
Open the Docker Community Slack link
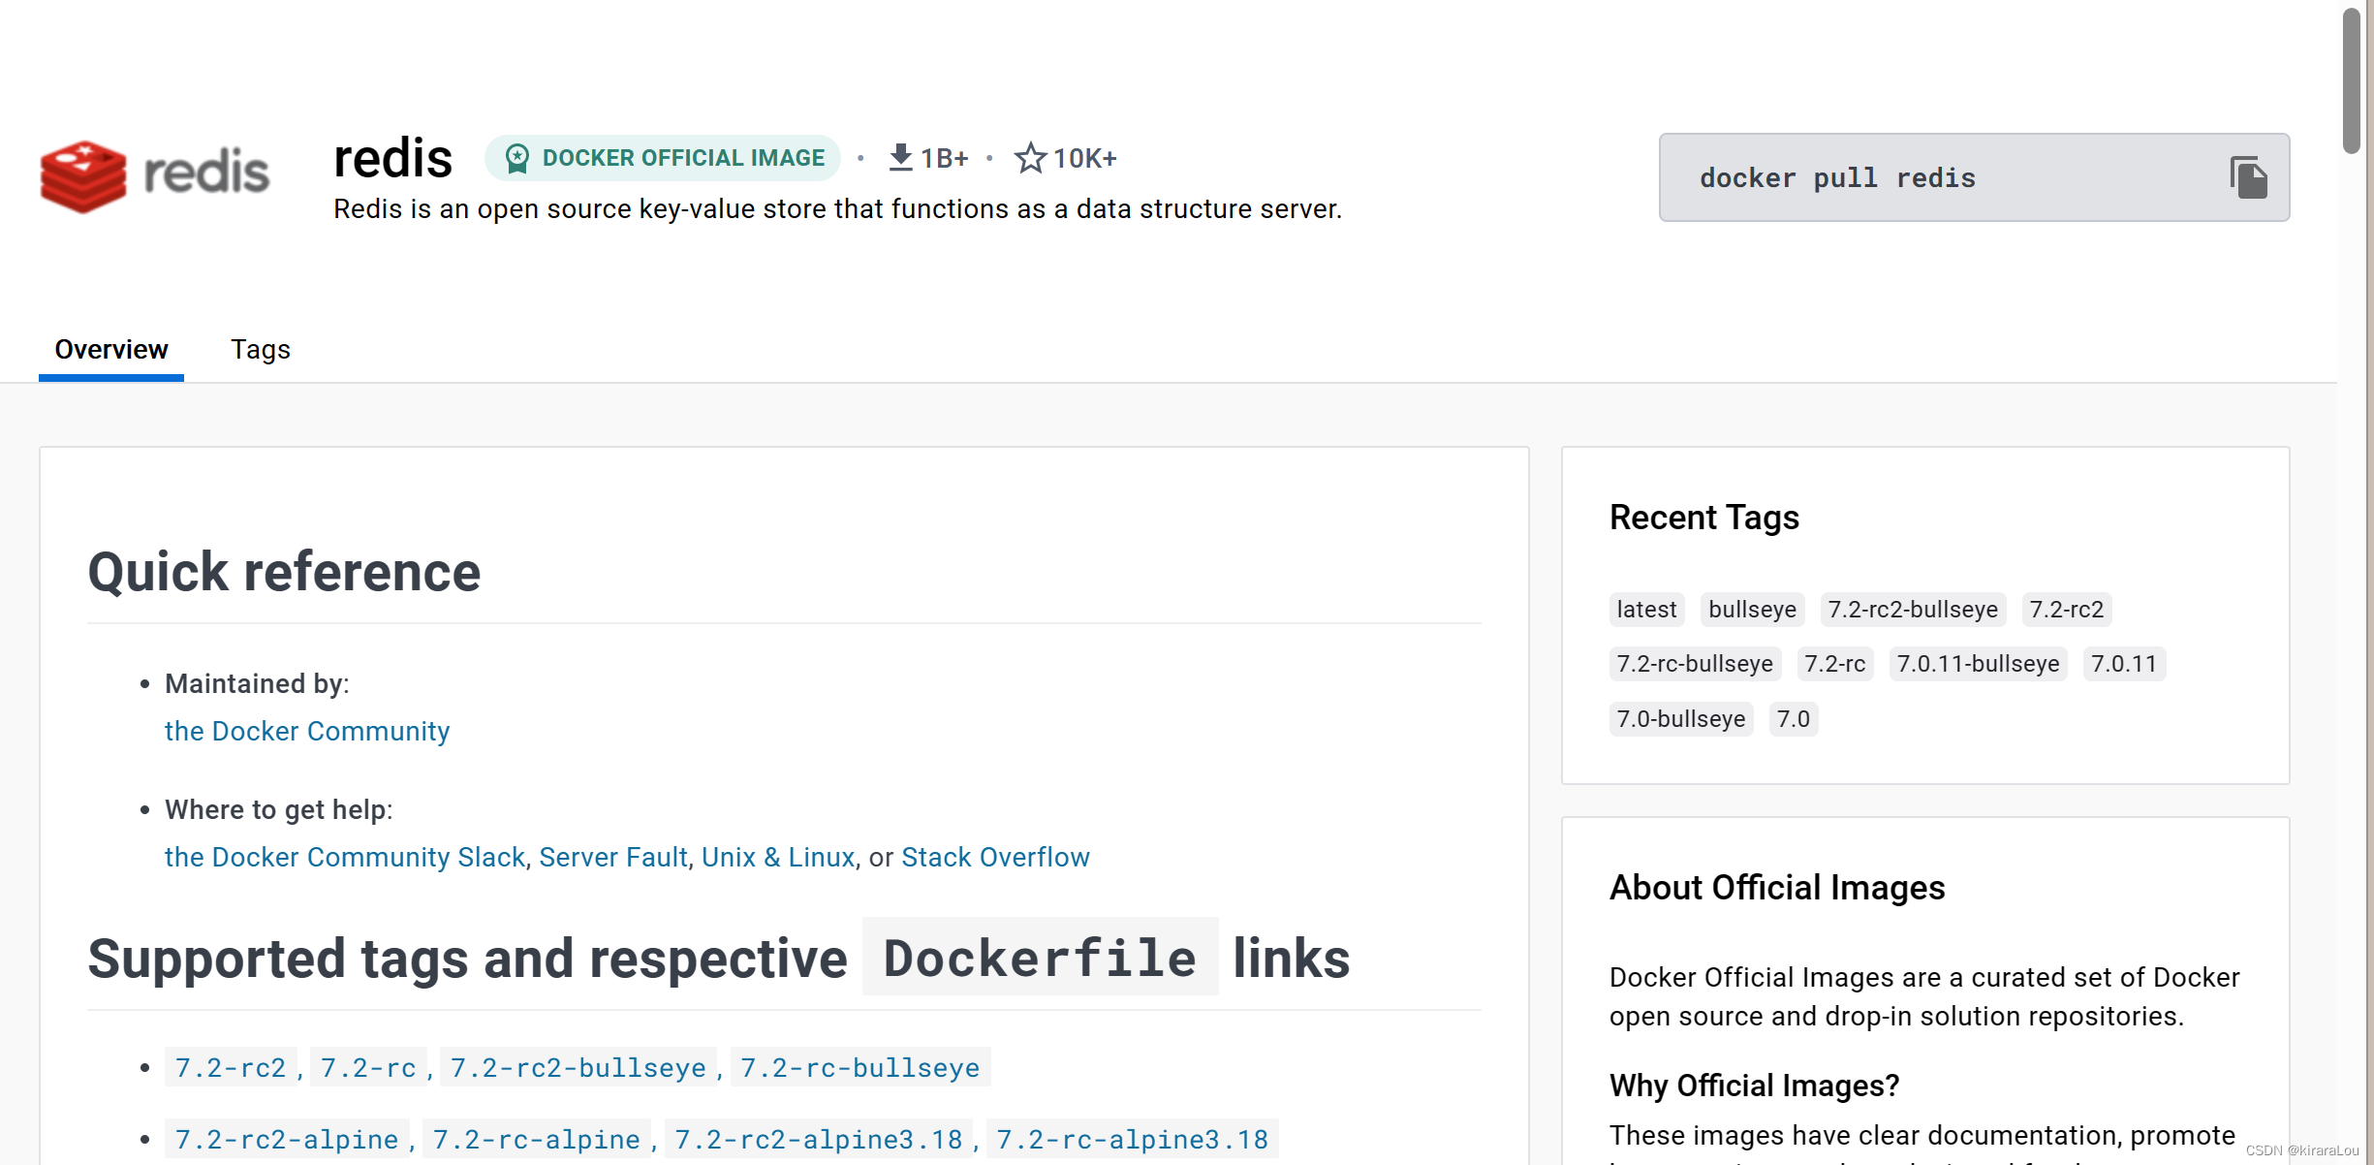point(345,857)
